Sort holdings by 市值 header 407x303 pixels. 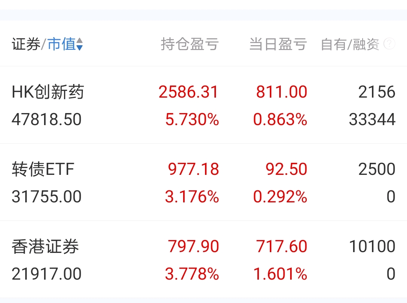point(62,44)
